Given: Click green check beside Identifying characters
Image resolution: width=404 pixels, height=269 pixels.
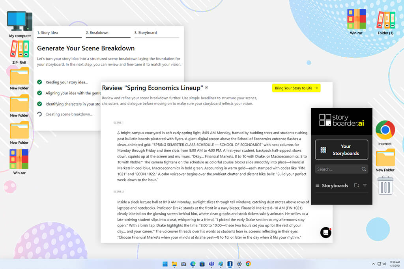Looking at the screenshot, I should coord(39,104).
